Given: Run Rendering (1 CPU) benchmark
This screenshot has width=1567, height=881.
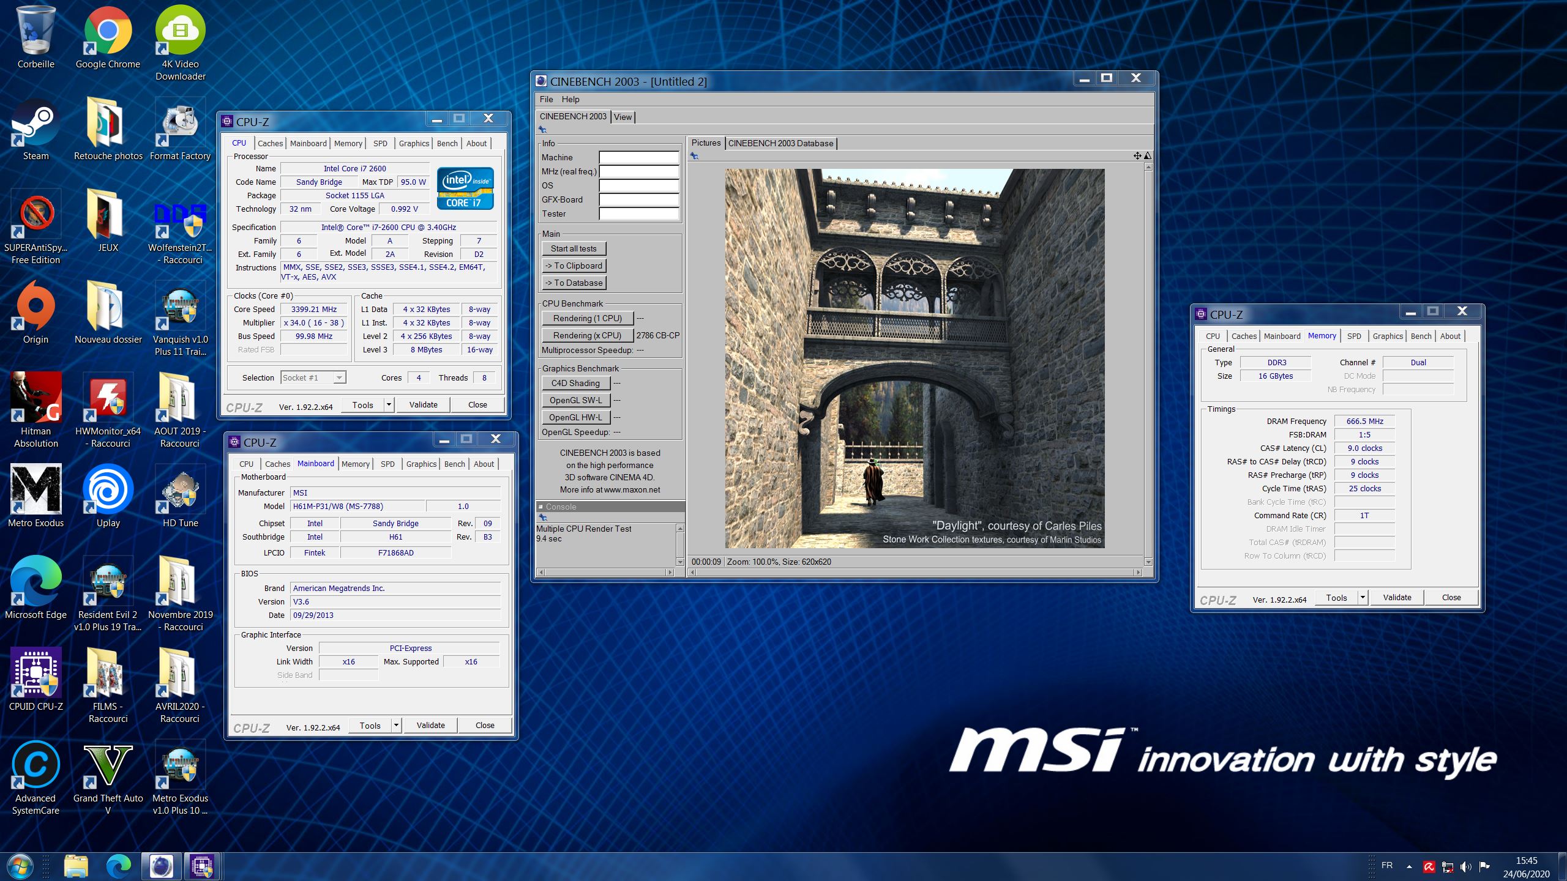Looking at the screenshot, I should coord(587,318).
